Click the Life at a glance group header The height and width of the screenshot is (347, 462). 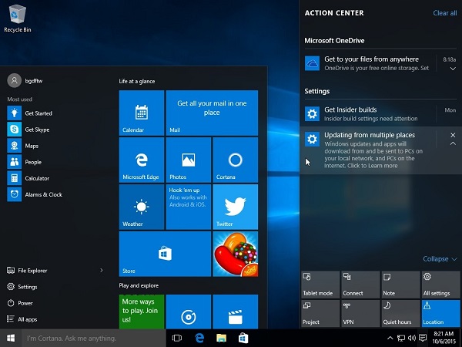[137, 81]
